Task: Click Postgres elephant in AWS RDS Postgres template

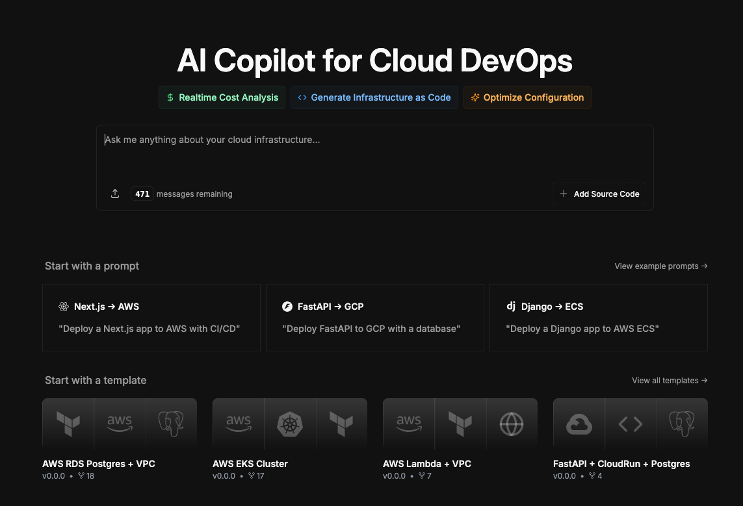Action: 171,424
